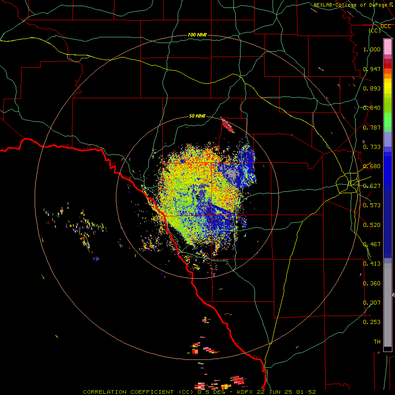The image size is (395, 395).
Task: Click the 100 NMI range ring label
Action: (197, 35)
